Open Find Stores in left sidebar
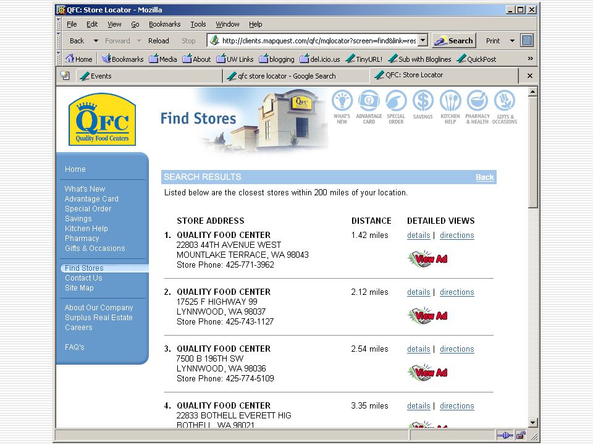The height and width of the screenshot is (445, 593). [84, 268]
